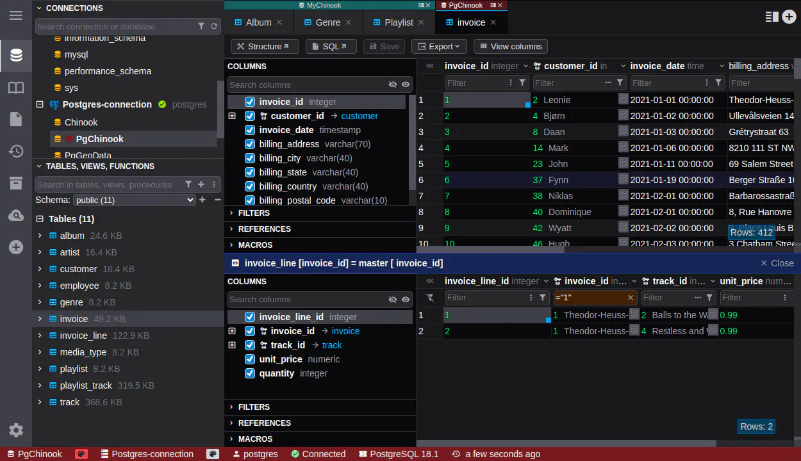Open the database connections sidebar icon
This screenshot has width=801, height=461.
16,55
